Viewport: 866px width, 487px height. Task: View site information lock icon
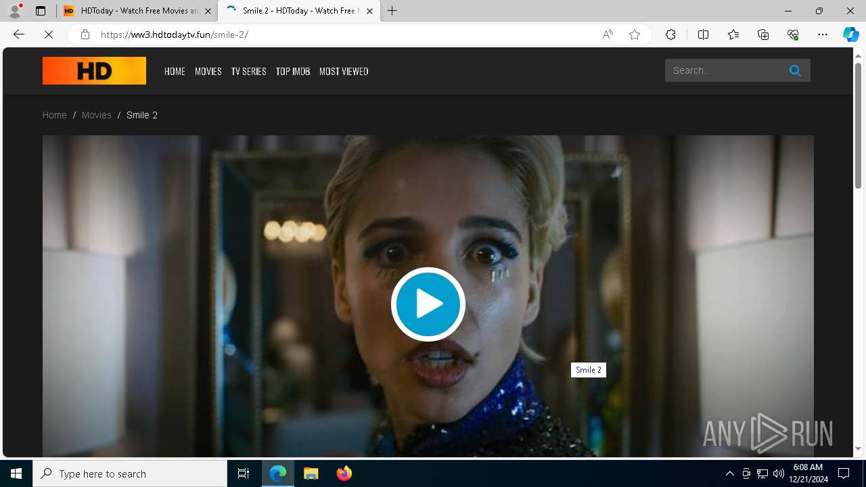click(85, 34)
